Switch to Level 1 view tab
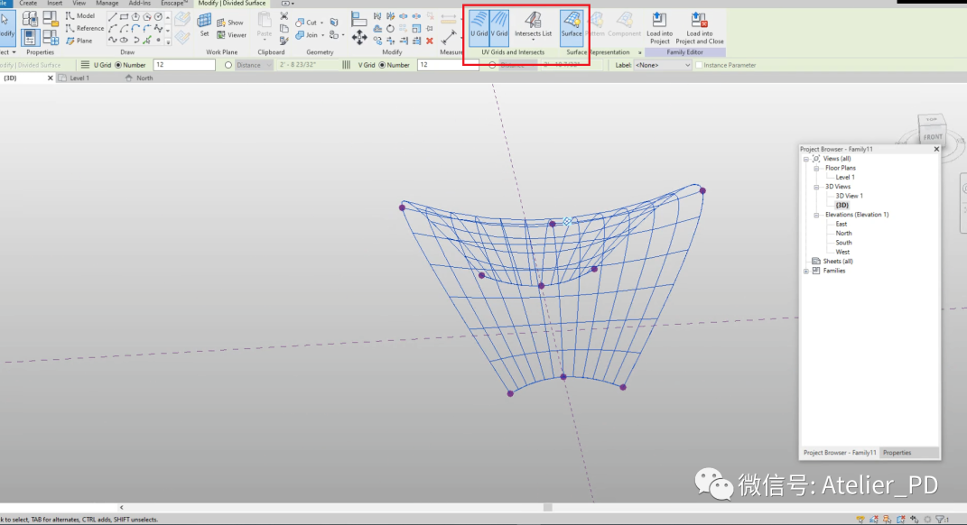Viewport: 967px width, 525px height. point(79,78)
